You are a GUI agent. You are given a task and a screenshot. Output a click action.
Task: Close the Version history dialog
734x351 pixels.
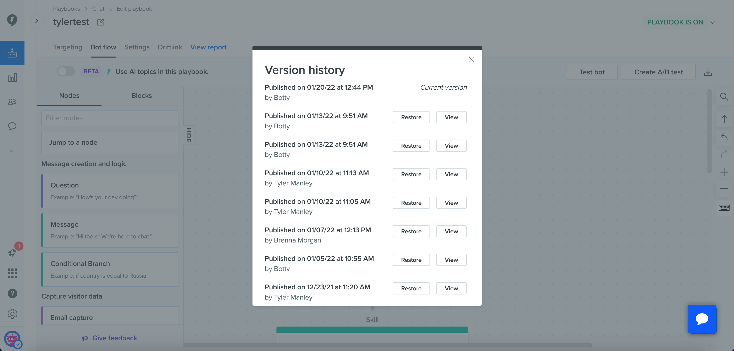pos(472,60)
